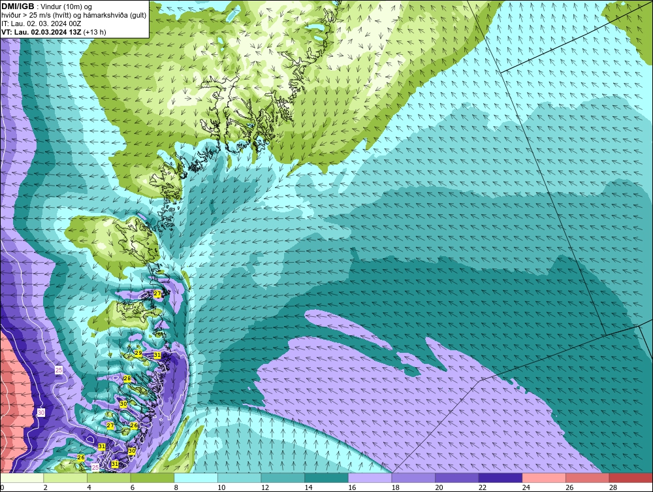Screen dimensions: 653x492
Task: Pick the 10–12 m/s light teal legend swatch
Action: pos(239,478)
